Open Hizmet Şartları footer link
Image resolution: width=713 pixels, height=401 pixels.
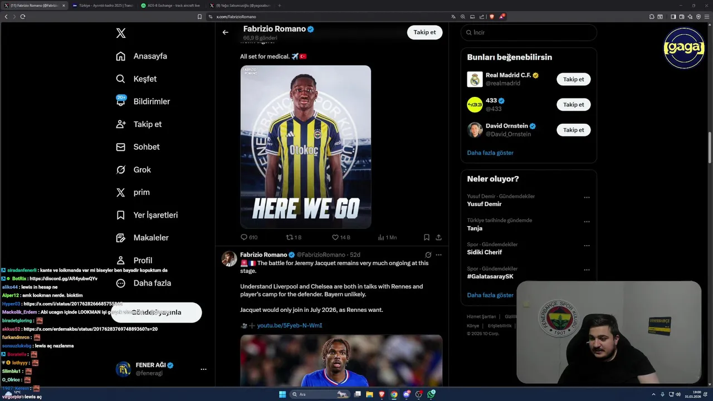pyautogui.click(x=481, y=317)
